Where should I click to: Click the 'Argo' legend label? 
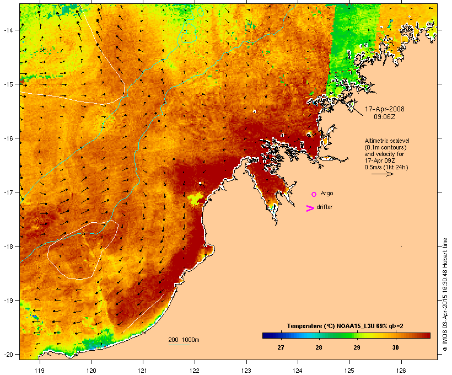point(327,193)
